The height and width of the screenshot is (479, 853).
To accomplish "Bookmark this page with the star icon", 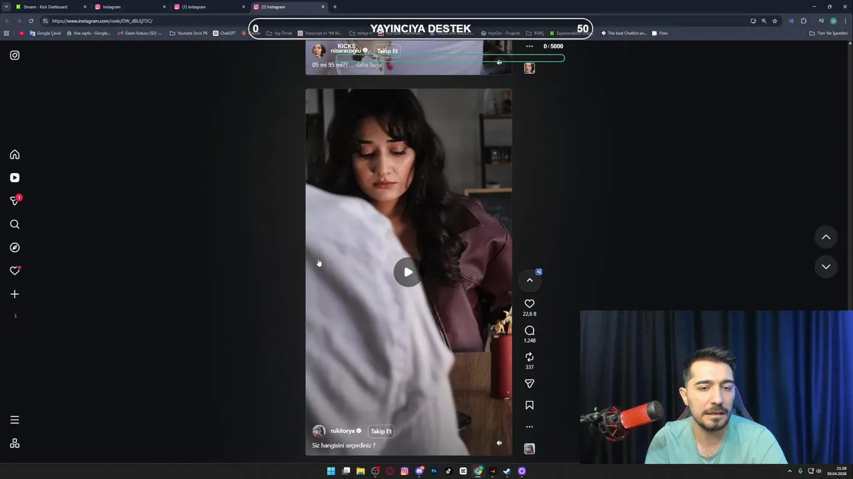I will pos(774,21).
